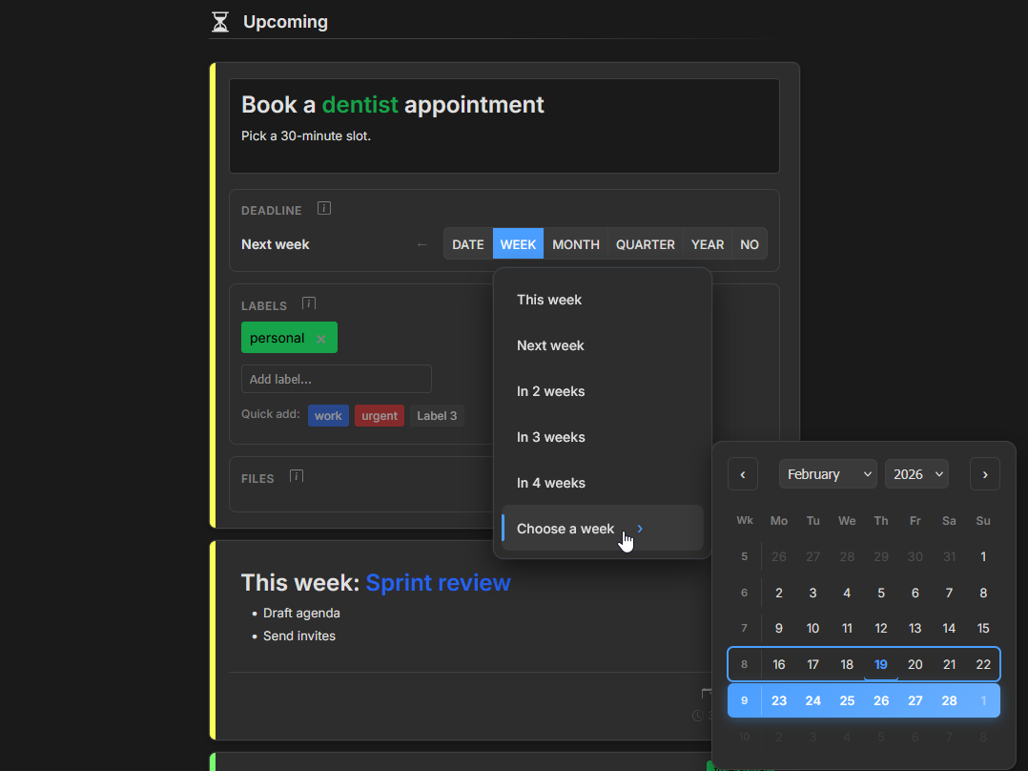Image resolution: width=1028 pixels, height=771 pixels.
Task: Click the Send invites bullet
Action: click(x=299, y=636)
